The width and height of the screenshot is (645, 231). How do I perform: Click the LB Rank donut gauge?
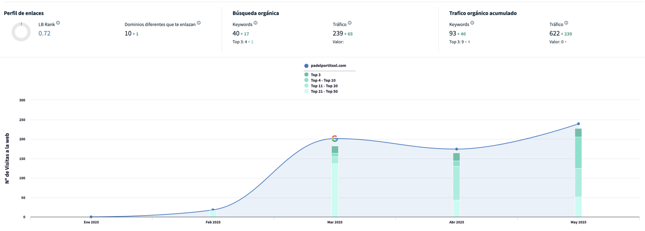[21, 32]
